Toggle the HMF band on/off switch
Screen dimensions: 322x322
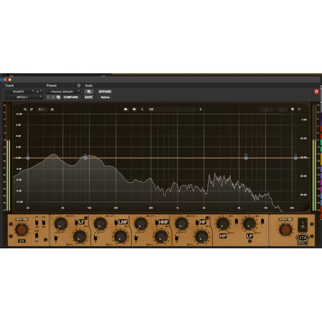pos(157,222)
